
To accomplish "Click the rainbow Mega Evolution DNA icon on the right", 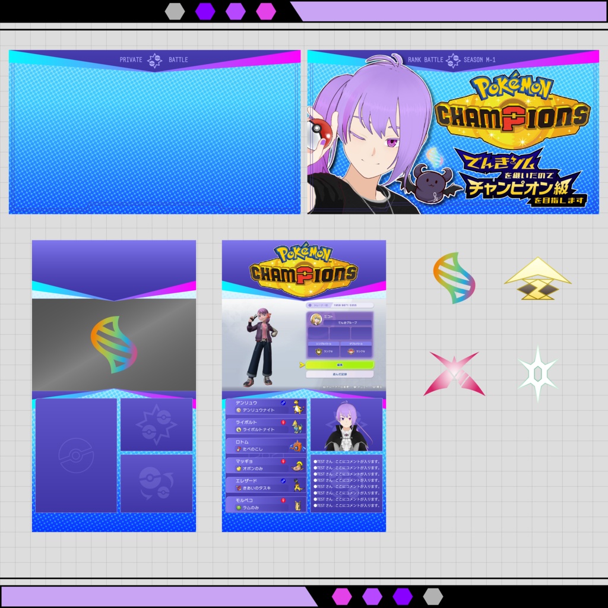I will (454, 278).
